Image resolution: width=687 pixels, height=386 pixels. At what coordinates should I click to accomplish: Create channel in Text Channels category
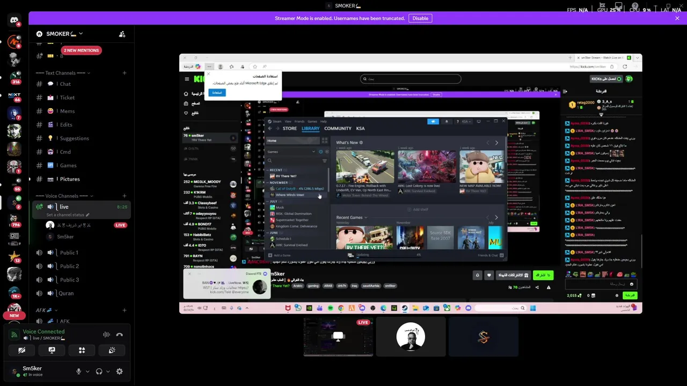tap(125, 73)
